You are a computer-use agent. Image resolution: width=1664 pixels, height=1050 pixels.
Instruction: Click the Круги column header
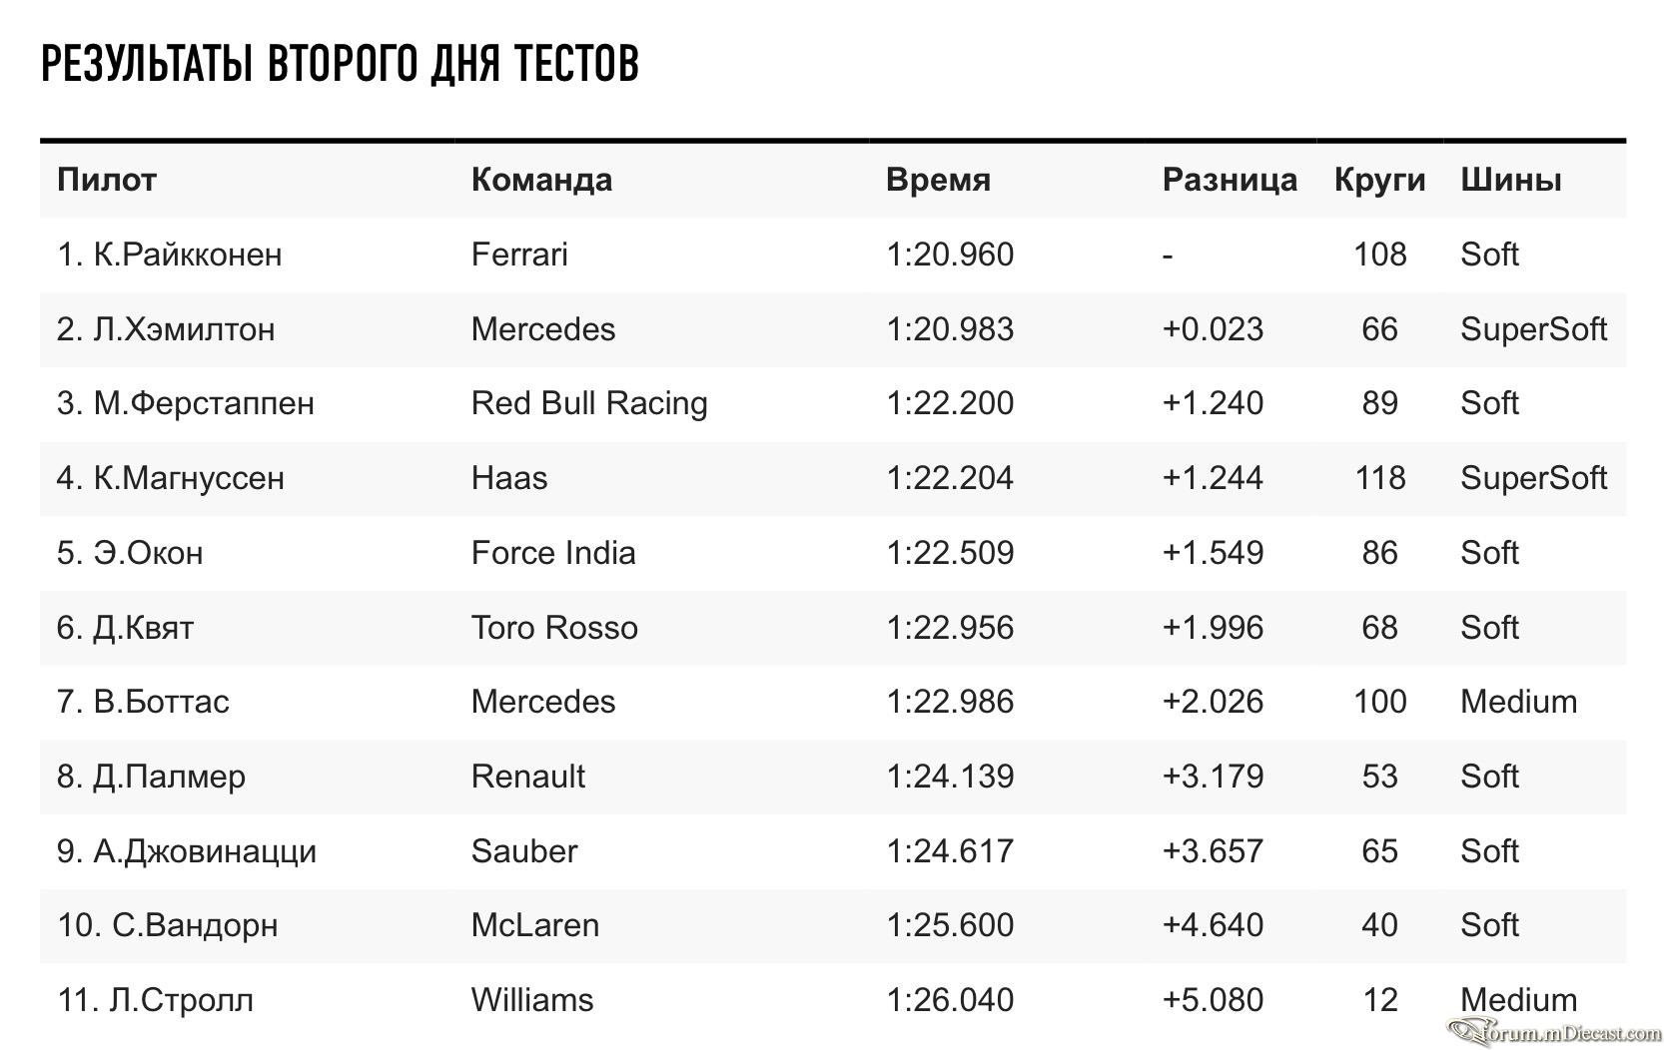point(1379,180)
